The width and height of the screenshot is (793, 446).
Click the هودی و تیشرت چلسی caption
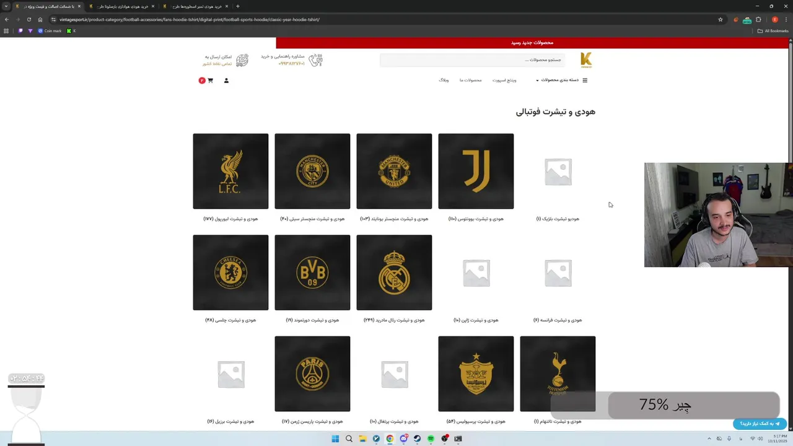pos(230,320)
